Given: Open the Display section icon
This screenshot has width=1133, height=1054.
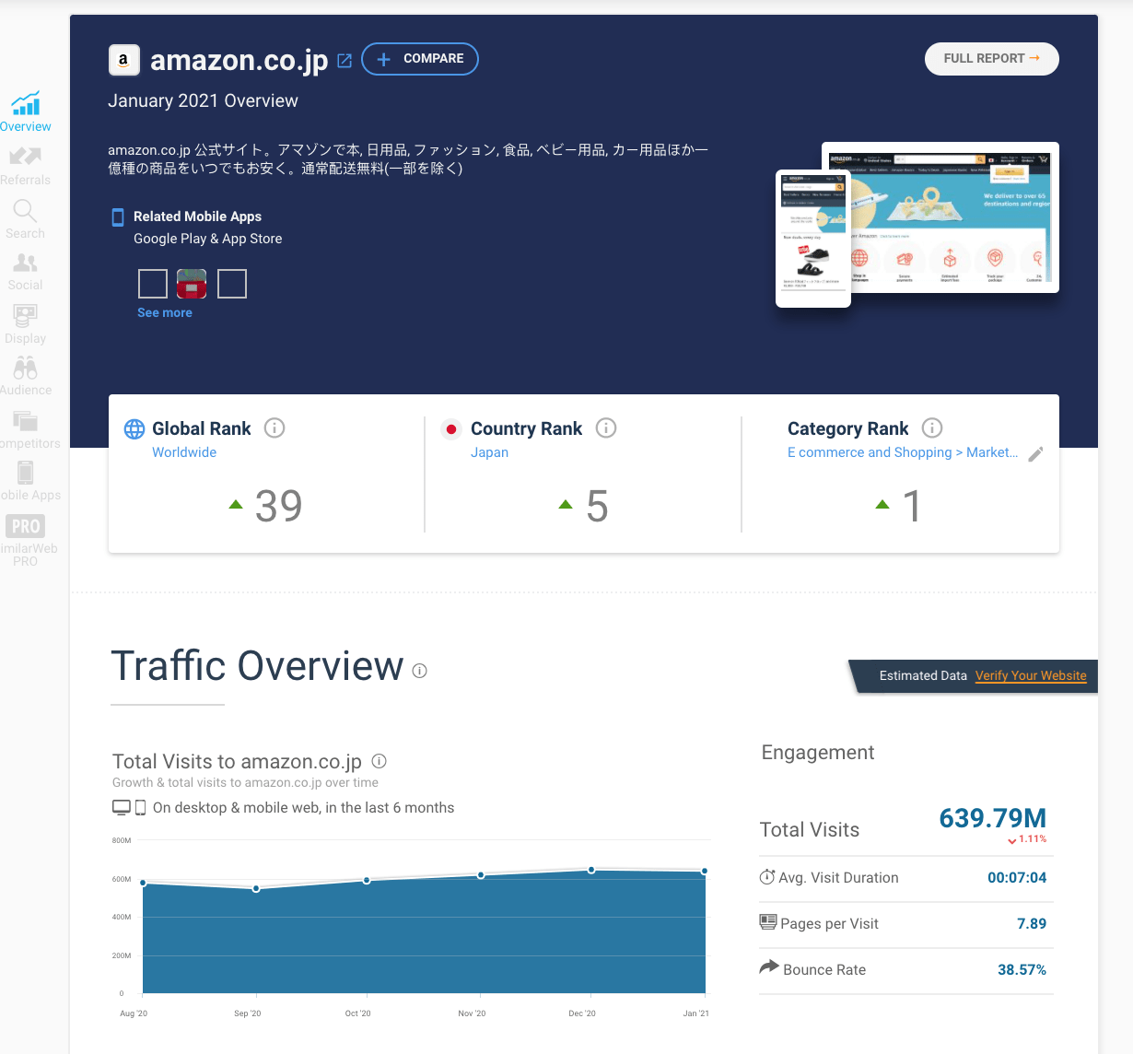Looking at the screenshot, I should (26, 316).
